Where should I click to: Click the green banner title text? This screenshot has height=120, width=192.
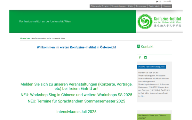(45, 21)
